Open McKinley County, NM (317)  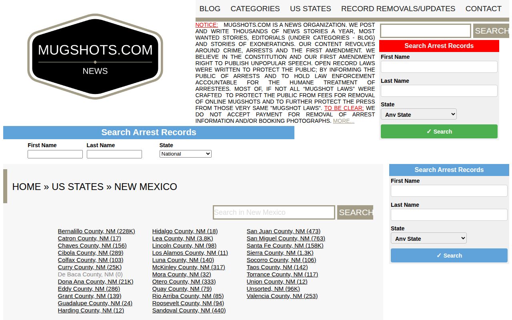pyautogui.click(x=188, y=267)
